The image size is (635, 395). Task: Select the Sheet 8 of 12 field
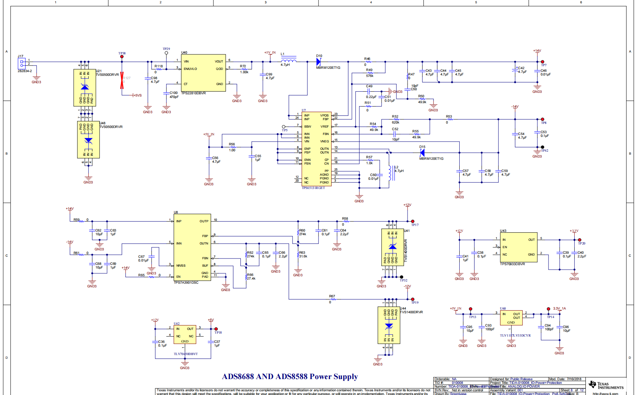572,390
